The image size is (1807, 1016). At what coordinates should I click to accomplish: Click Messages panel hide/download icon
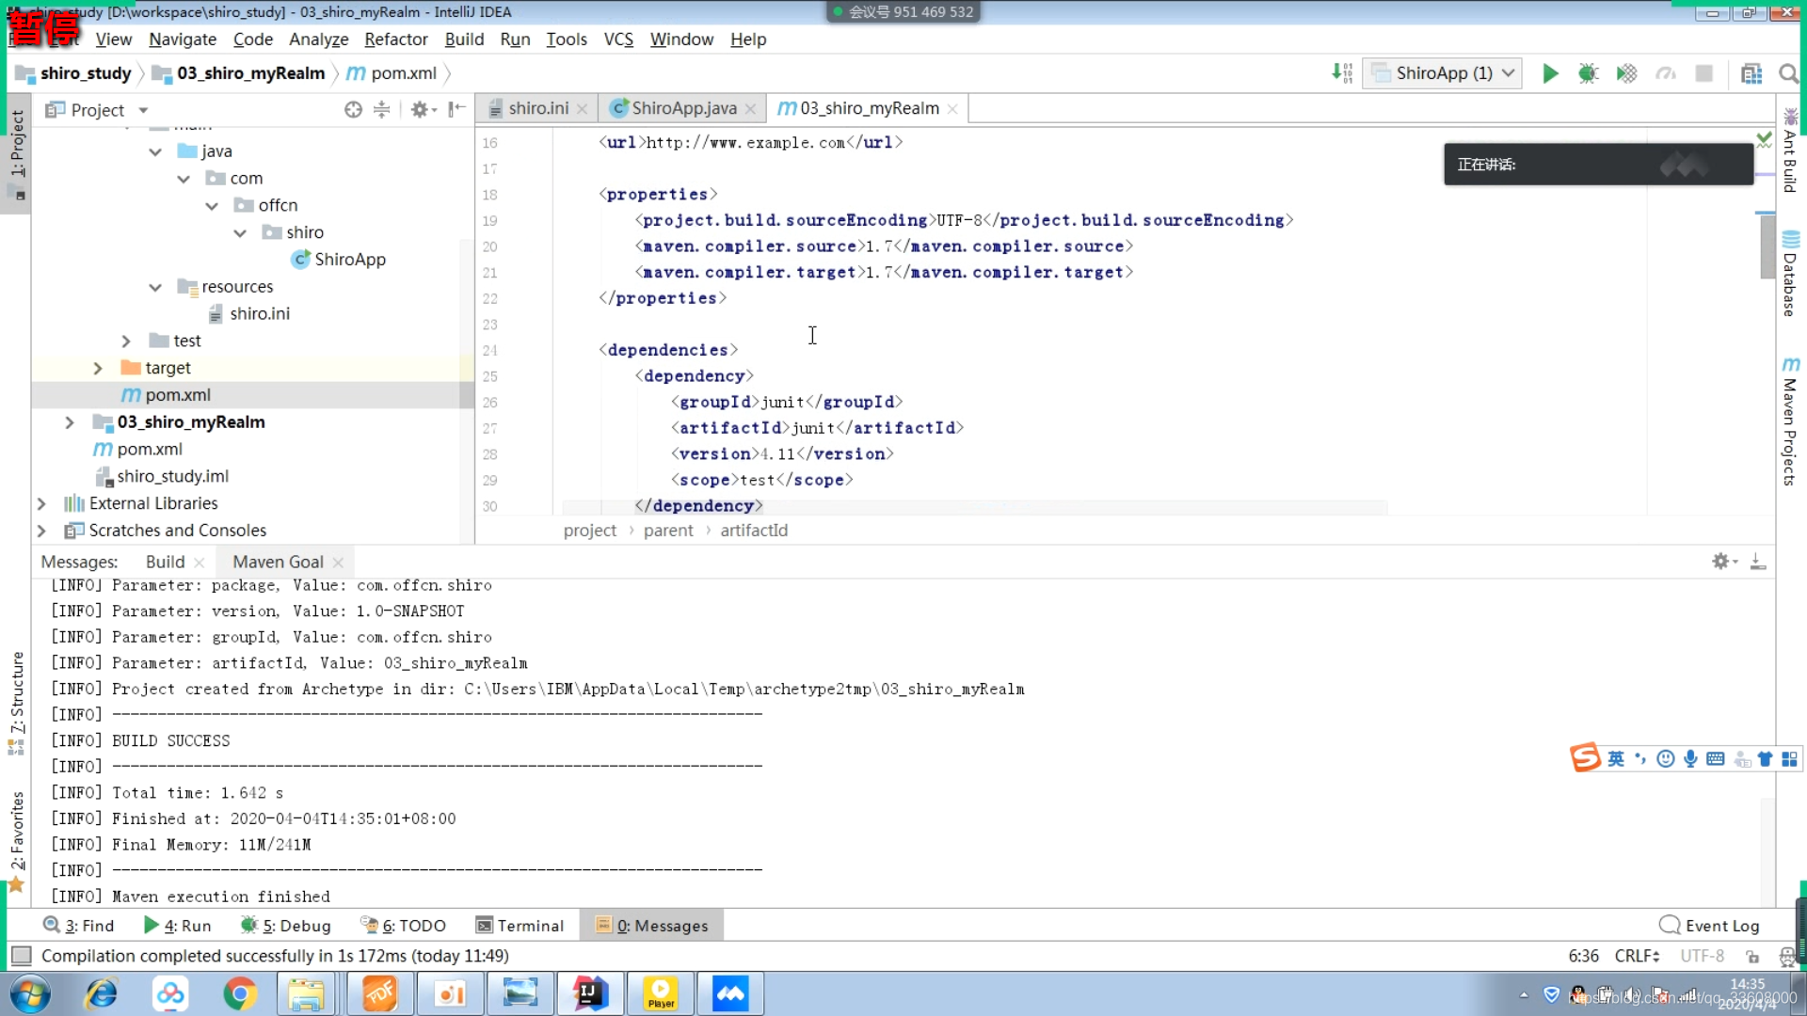tap(1757, 562)
